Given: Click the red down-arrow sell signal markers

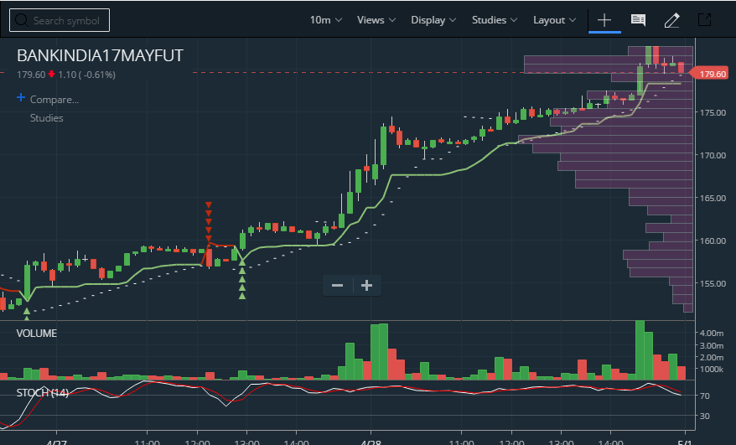Looking at the screenshot, I should point(209,222).
